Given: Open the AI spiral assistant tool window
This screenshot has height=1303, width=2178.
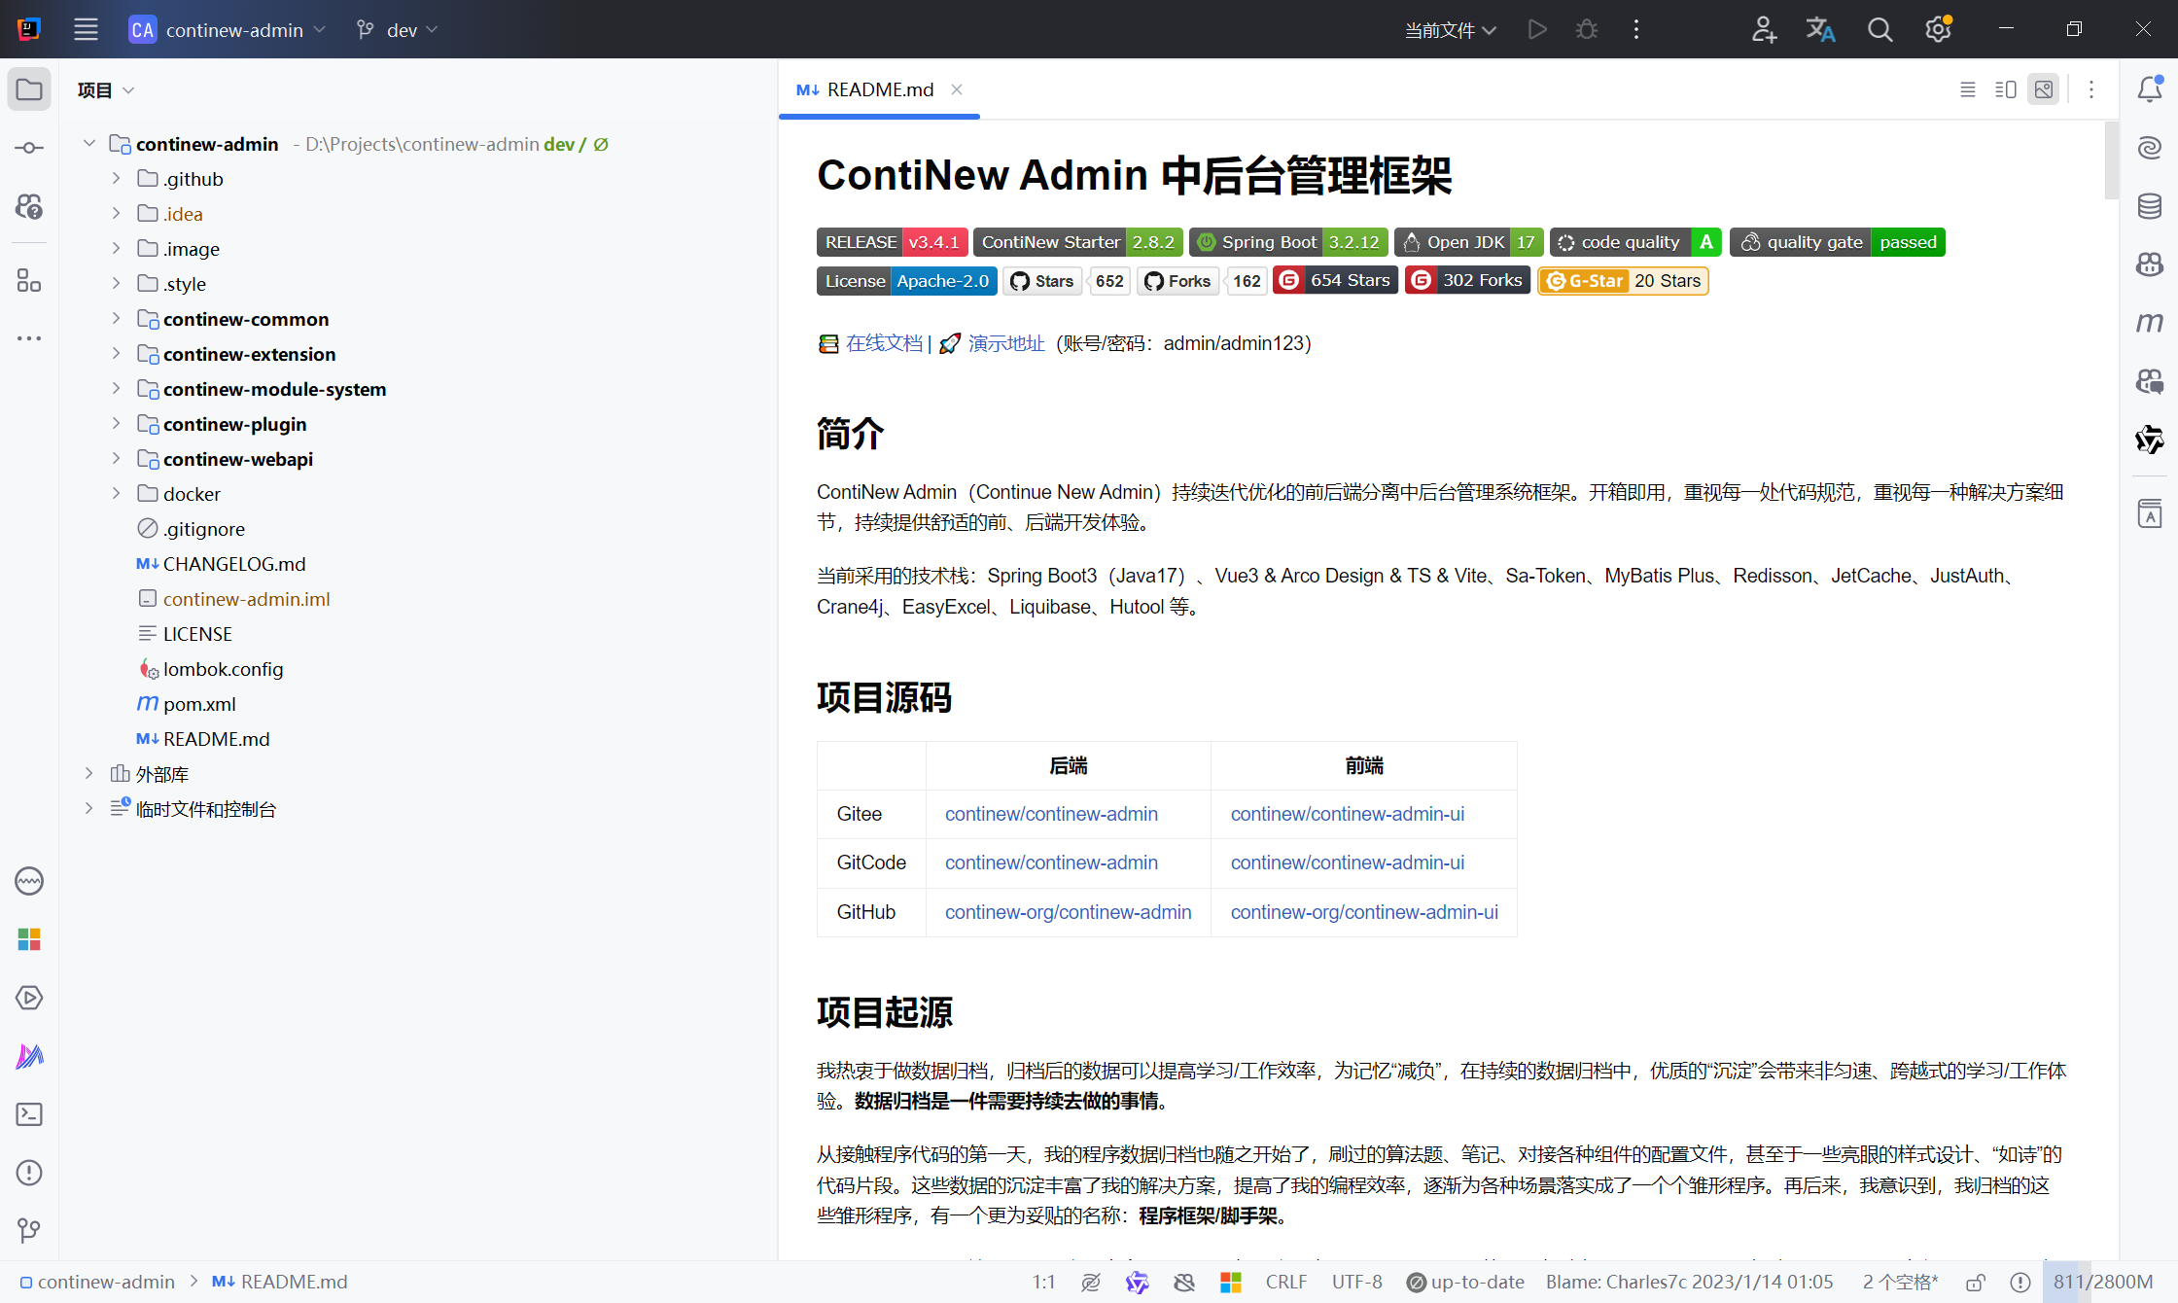Looking at the screenshot, I should pyautogui.click(x=2149, y=148).
